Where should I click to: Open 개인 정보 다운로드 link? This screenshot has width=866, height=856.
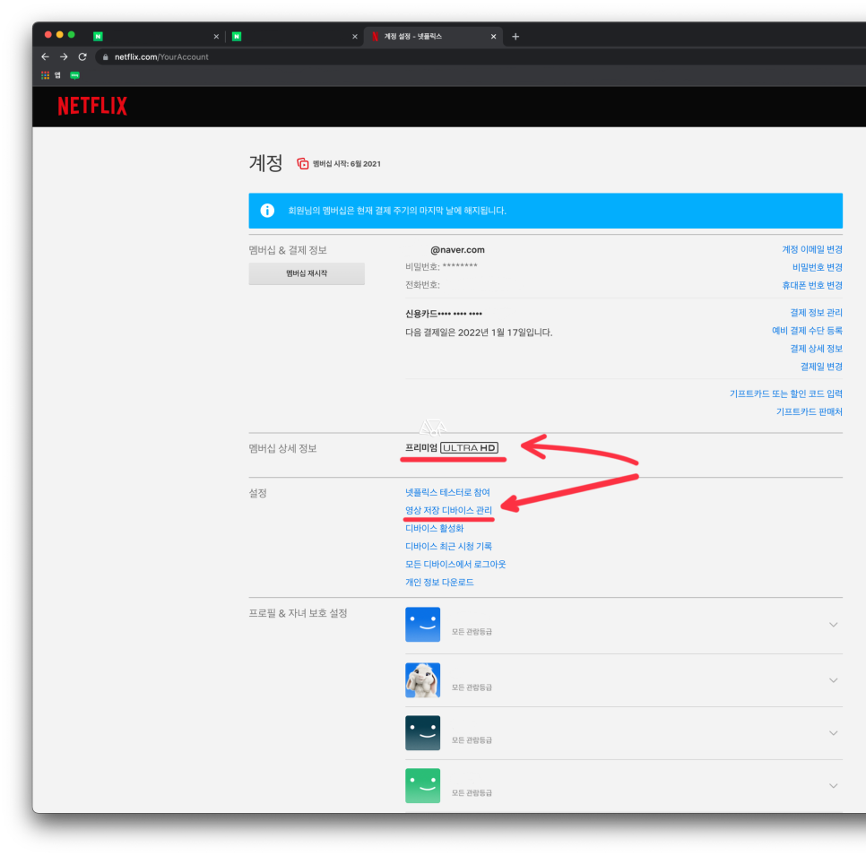(439, 582)
